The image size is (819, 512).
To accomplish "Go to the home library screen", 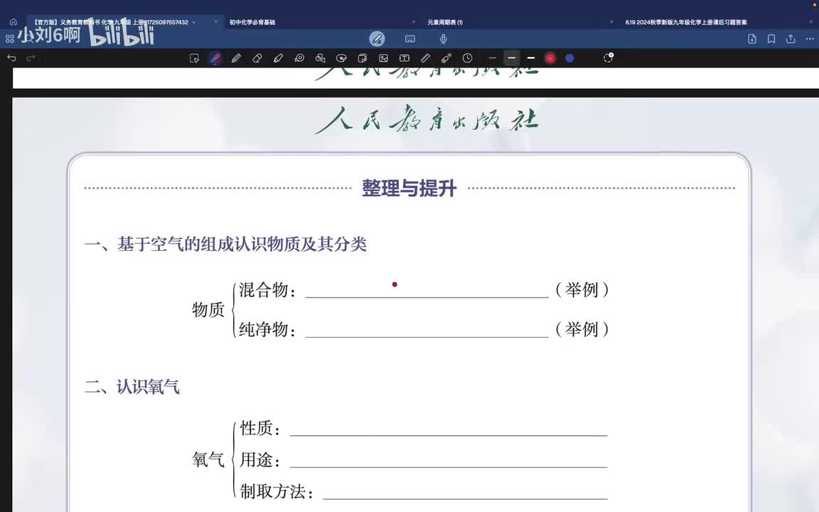I will point(13,22).
